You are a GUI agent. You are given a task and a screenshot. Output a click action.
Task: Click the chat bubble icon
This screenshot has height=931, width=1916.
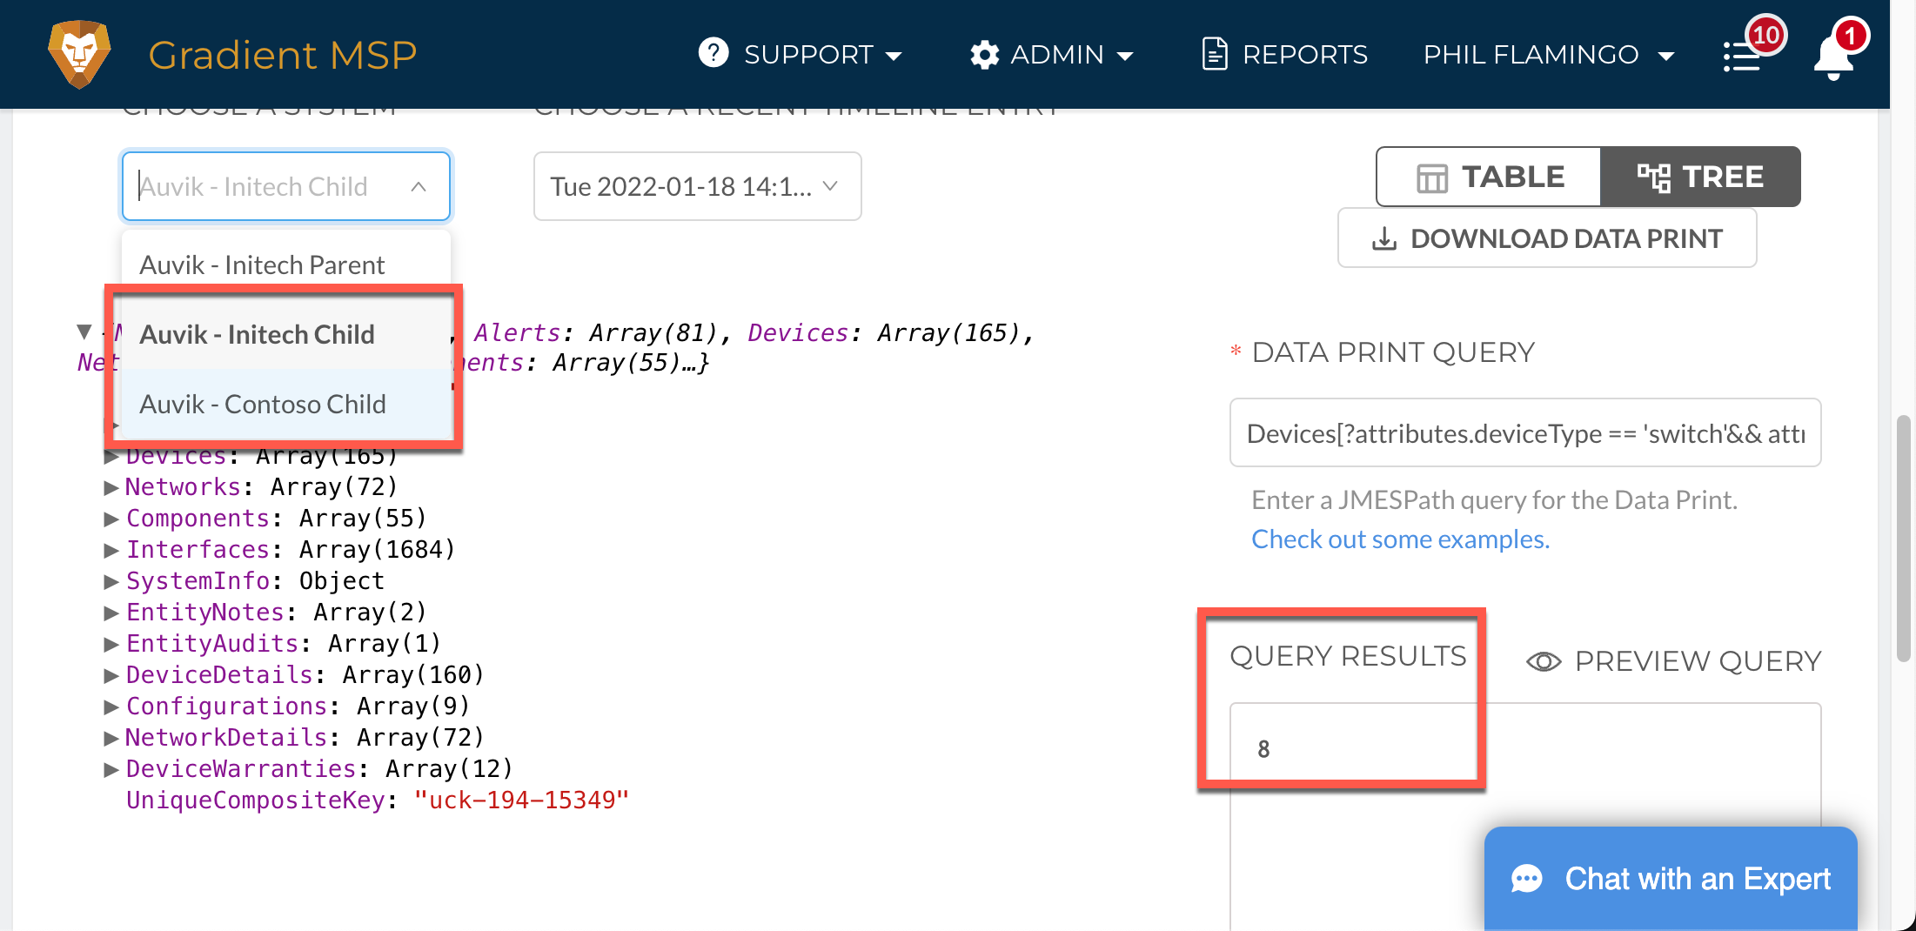click(1527, 879)
